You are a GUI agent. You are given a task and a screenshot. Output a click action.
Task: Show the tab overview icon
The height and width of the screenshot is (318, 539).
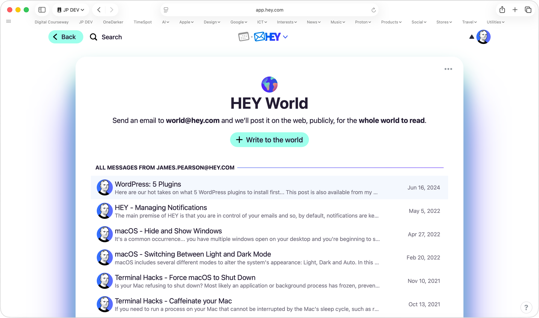click(528, 10)
